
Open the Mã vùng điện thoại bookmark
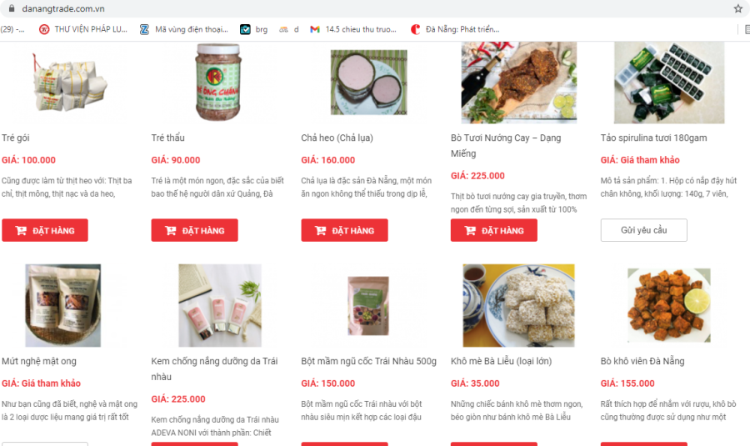(x=183, y=29)
